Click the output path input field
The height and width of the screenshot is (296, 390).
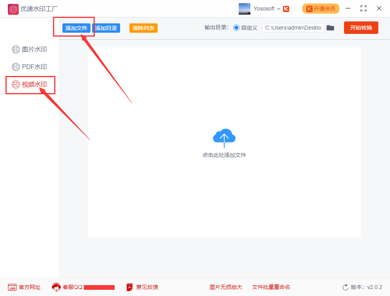point(293,28)
